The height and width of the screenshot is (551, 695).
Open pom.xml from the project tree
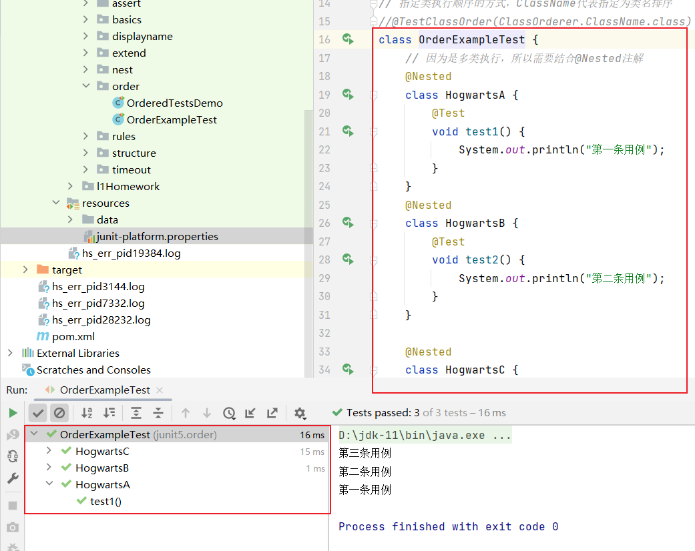(73, 336)
